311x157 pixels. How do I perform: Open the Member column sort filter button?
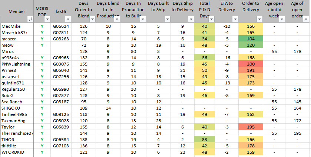(x=30, y=19)
